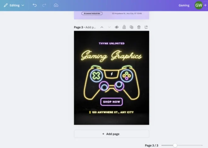This screenshot has width=208, height=148.
Task: Click the plus next to GW avatar
Action: click(205, 5)
